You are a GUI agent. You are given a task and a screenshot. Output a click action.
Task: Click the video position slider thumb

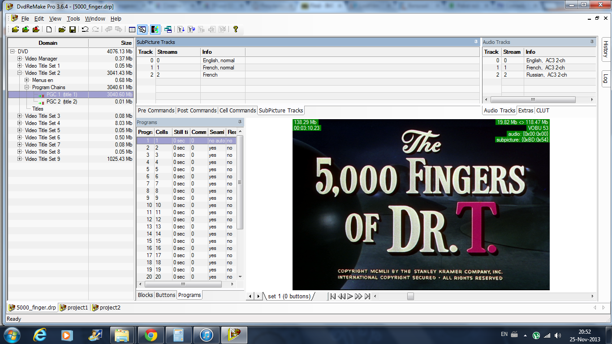coord(410,296)
